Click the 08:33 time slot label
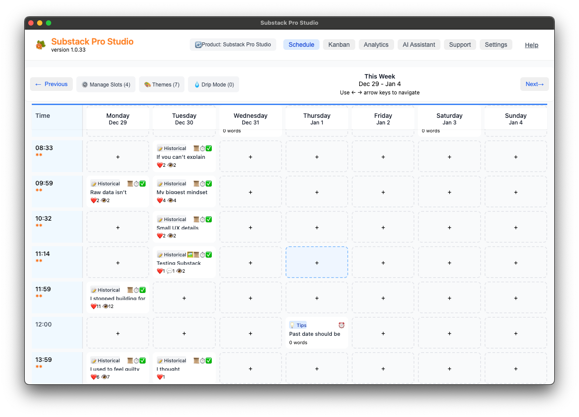 (x=44, y=148)
